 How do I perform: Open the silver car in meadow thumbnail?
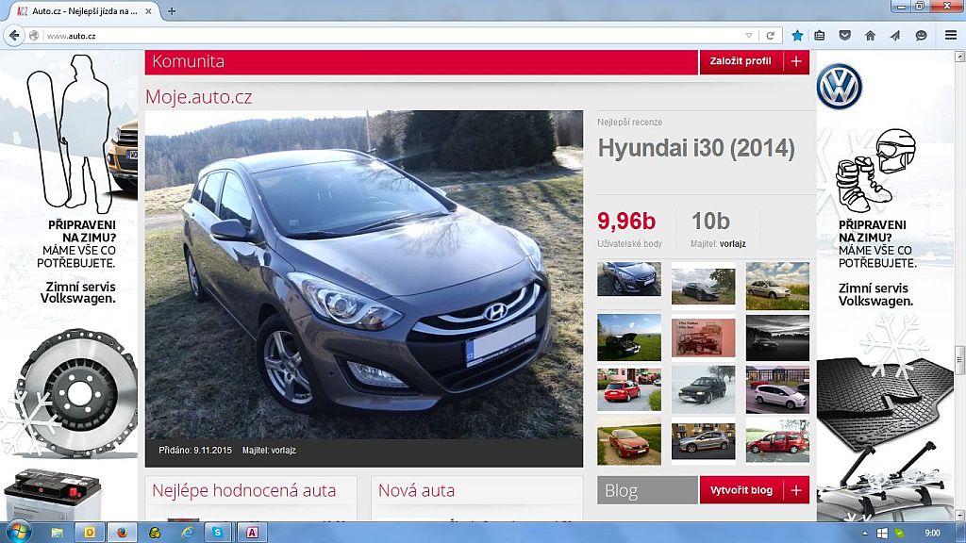point(777,286)
